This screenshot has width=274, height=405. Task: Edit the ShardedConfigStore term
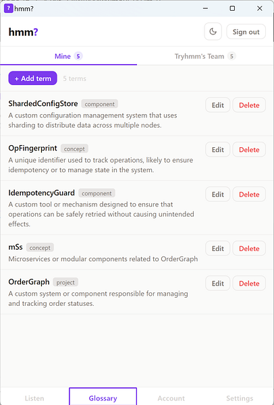pyautogui.click(x=218, y=105)
